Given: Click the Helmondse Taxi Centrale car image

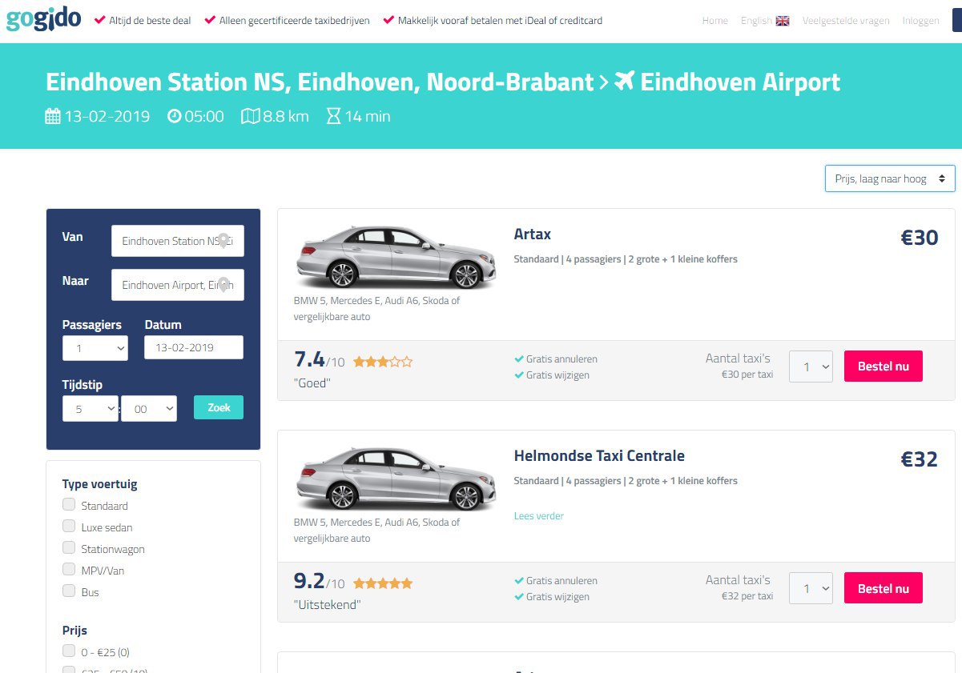Looking at the screenshot, I should click(396, 479).
